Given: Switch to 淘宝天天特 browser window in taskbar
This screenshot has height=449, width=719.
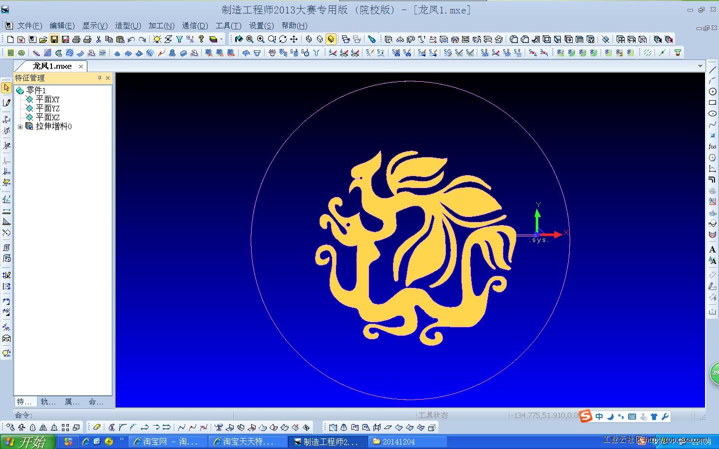Looking at the screenshot, I should (247, 442).
